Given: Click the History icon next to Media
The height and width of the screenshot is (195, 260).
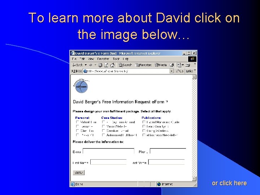Looking at the screenshot, I should click(172, 65).
